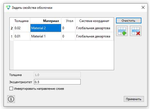Viewport: 150px width, 109px height.
Task: Select the angle cell of layer 2
Action: 68,28
